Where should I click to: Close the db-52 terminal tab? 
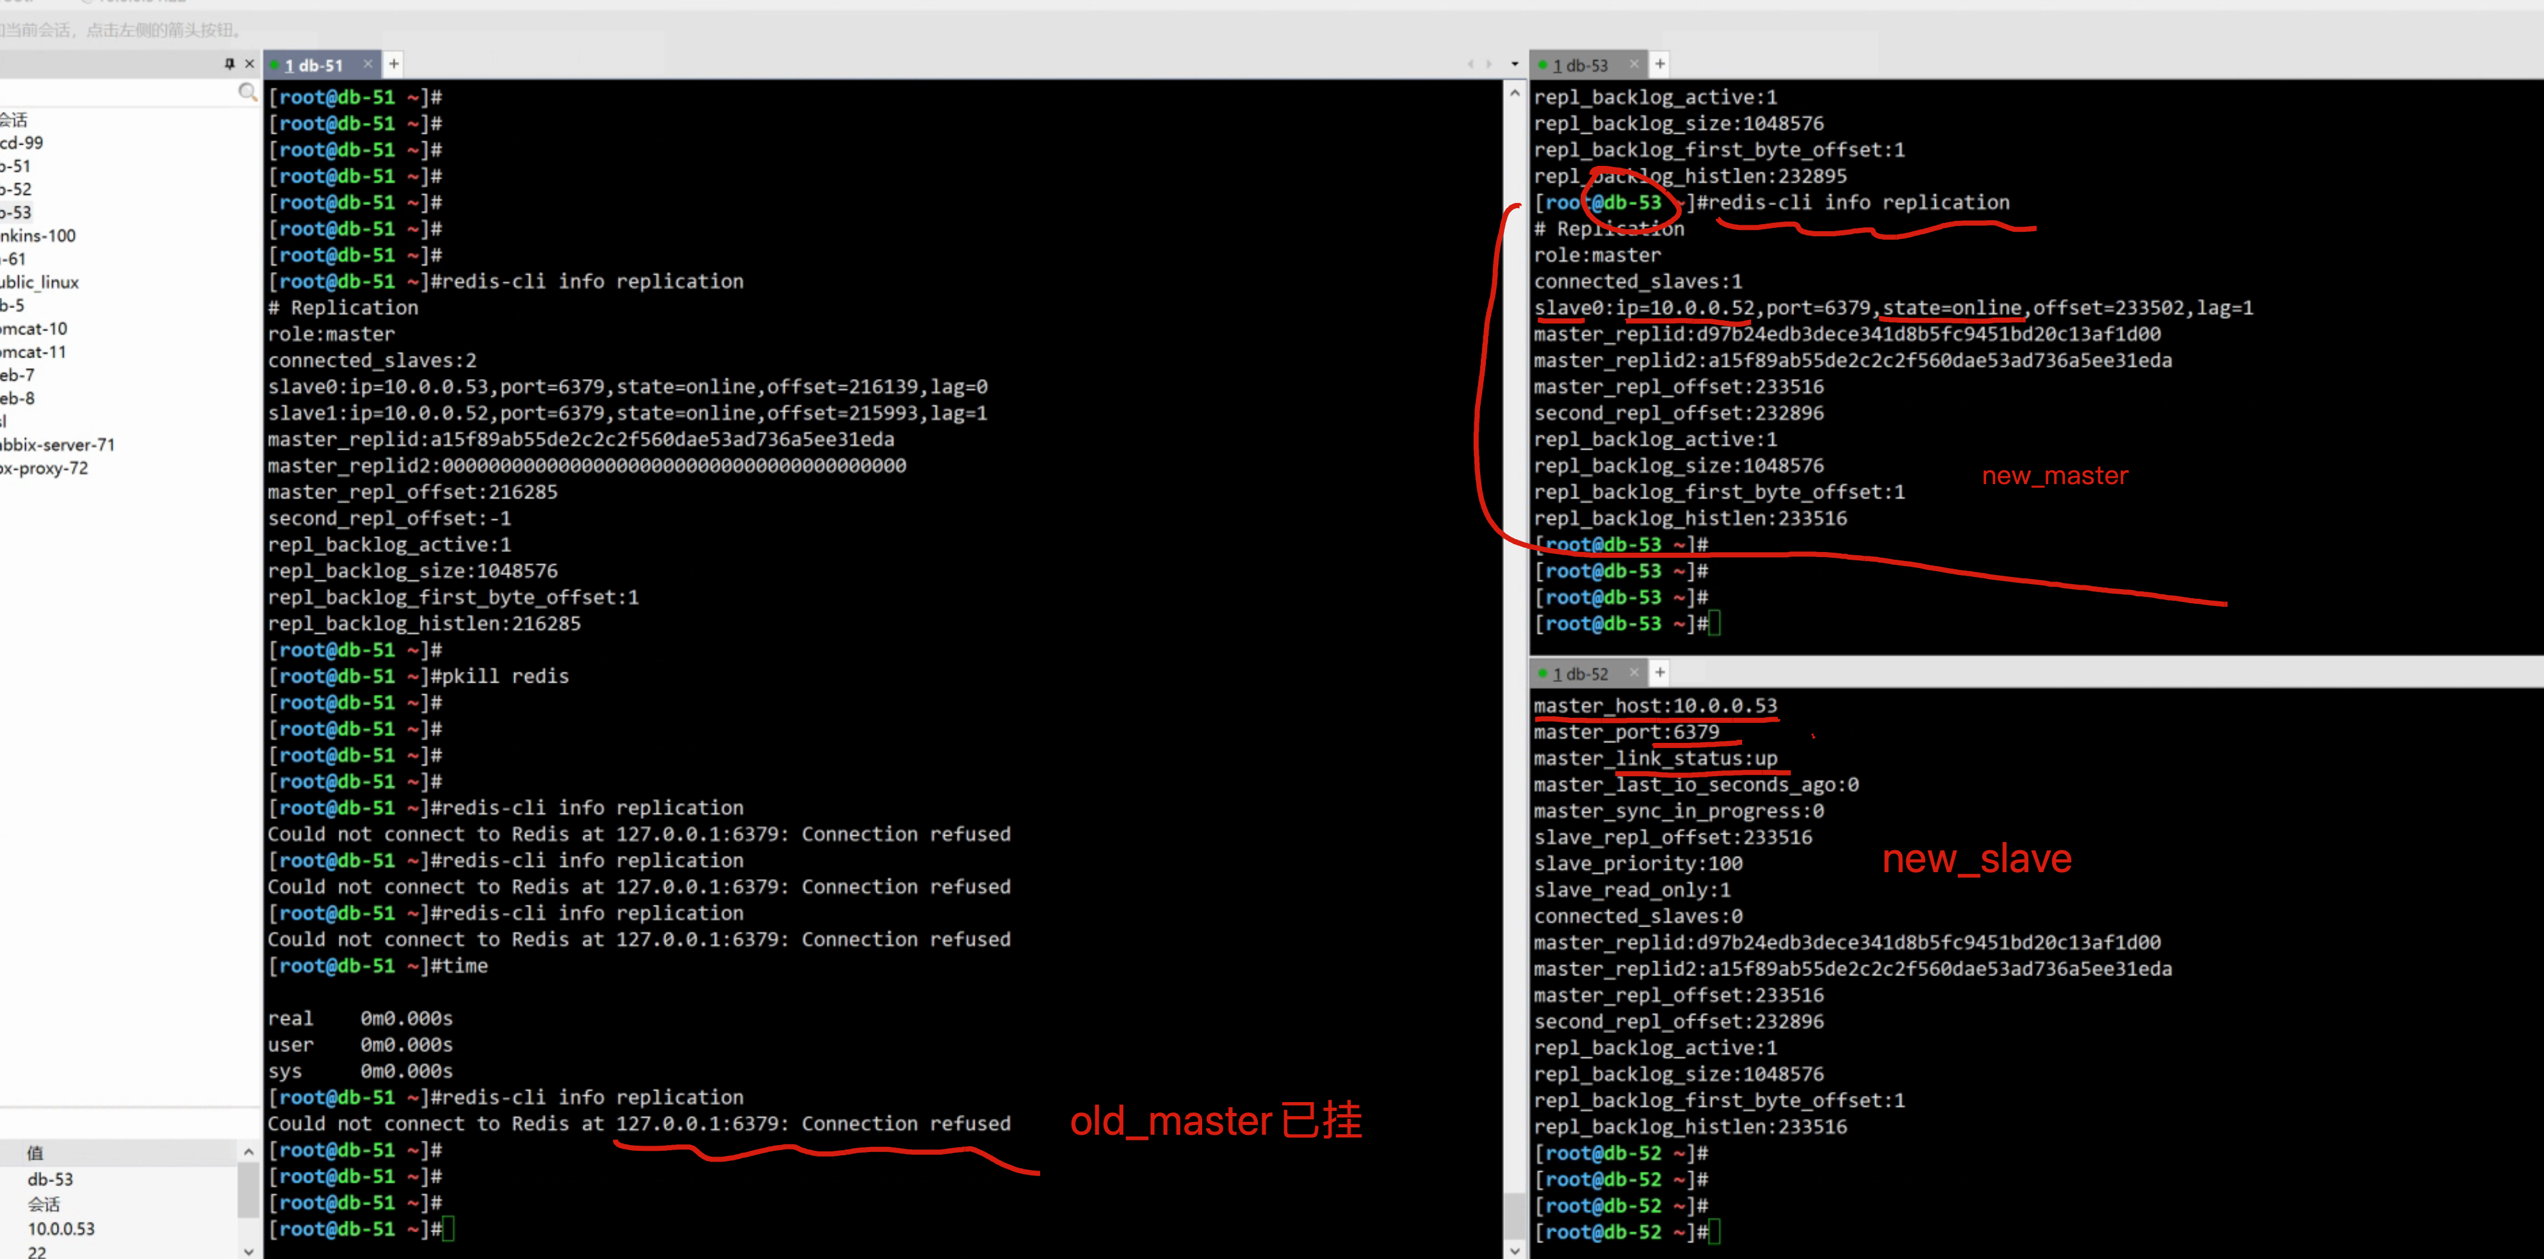point(1633,674)
